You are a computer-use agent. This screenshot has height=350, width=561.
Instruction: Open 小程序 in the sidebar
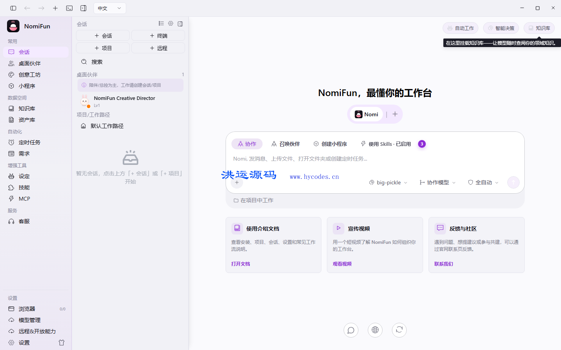36,86
